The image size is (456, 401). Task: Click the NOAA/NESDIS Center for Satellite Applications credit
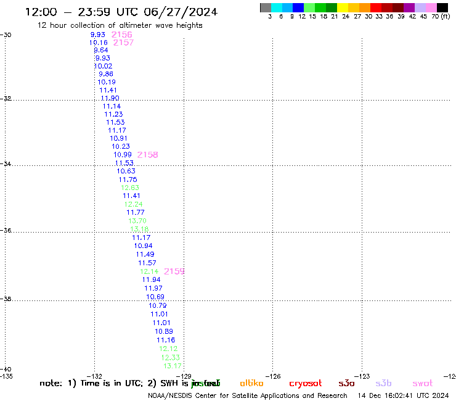tap(248, 395)
